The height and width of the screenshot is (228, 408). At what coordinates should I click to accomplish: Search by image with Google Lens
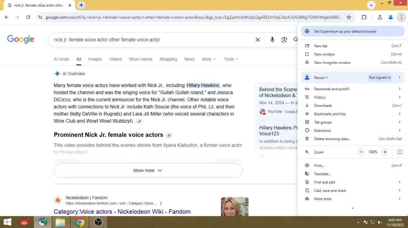[284, 40]
